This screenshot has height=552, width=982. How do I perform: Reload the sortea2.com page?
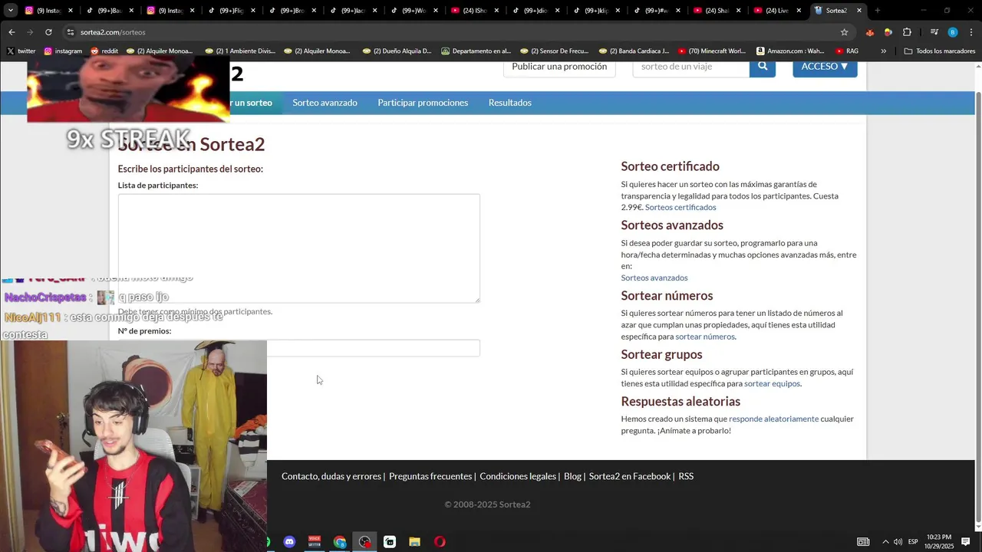point(48,32)
